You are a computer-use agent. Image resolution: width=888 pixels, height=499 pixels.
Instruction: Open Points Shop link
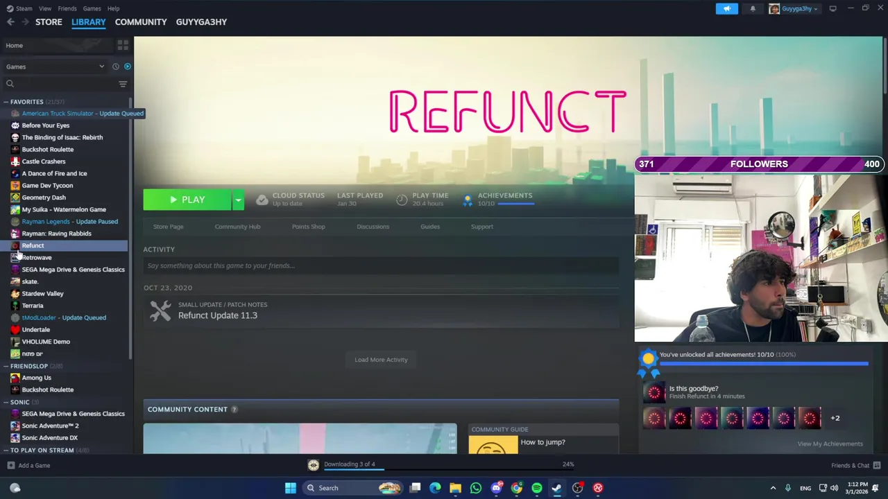[x=308, y=227]
